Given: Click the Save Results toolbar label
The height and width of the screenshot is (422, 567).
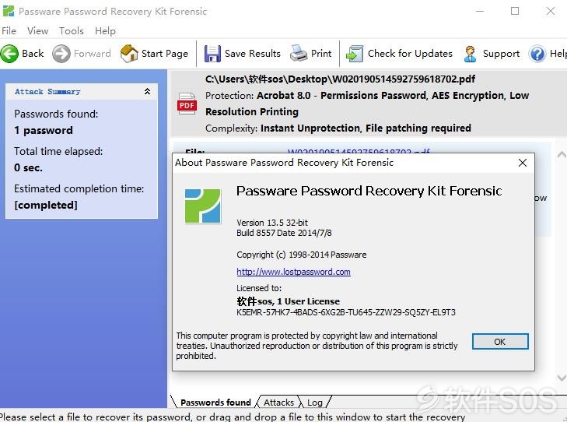Looking at the screenshot, I should 253,54.
